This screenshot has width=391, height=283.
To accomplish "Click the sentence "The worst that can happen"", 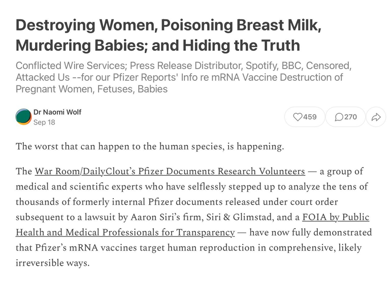I will coord(150,146).
